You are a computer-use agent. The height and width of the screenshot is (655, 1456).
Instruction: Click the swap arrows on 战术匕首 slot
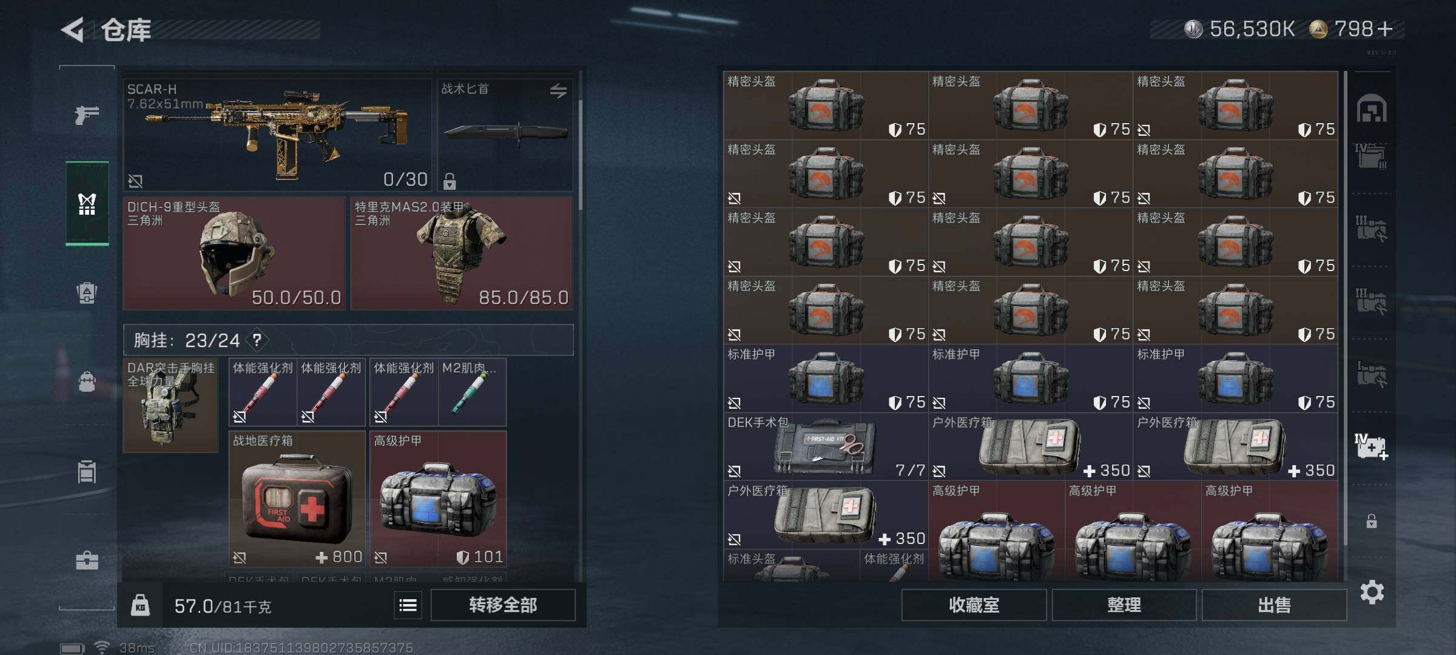(558, 91)
